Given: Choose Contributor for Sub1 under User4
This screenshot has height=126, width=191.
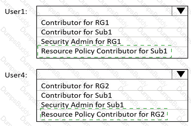Looking at the screenshot, I should [x=112, y=95].
